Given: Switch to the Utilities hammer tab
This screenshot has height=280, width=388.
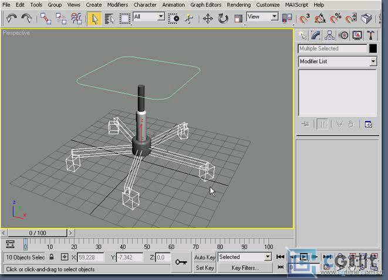Looking at the screenshot, I should click(x=370, y=36).
